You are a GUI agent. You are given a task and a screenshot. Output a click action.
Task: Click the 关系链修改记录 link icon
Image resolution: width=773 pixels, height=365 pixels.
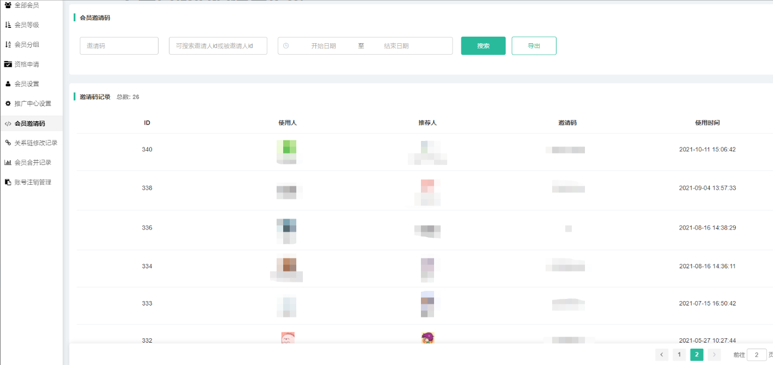[x=8, y=143]
